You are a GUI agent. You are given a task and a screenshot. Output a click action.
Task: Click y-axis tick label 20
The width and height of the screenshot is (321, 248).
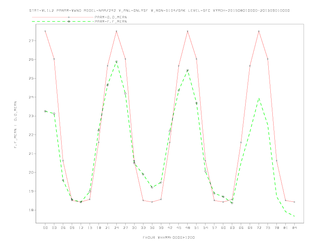(x=31, y=173)
